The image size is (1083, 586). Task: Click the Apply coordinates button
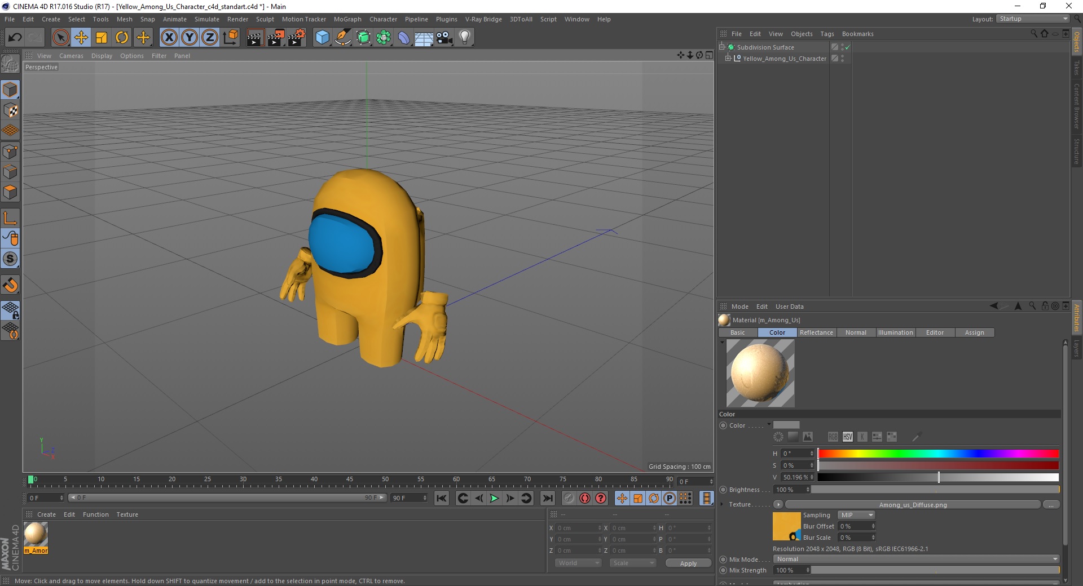coord(688,563)
